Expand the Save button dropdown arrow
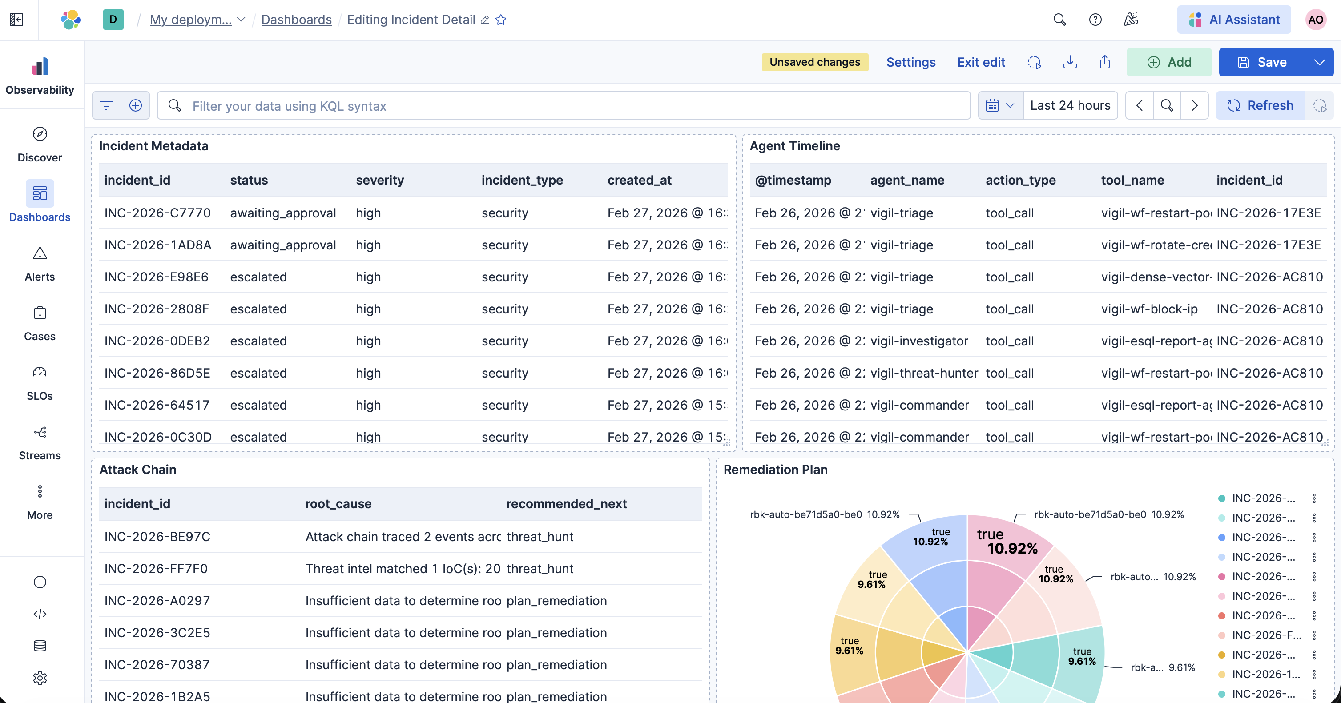Screen dimensions: 1341x703 (x=1319, y=62)
